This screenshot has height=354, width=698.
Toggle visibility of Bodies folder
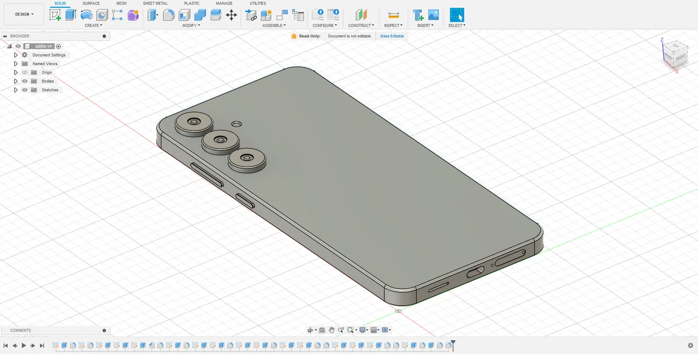coord(25,81)
